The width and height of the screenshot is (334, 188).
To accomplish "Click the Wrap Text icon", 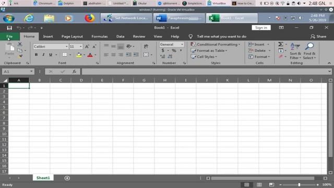I will 146,46.
